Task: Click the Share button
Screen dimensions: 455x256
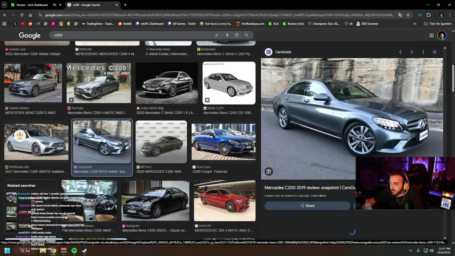Action: point(307,206)
